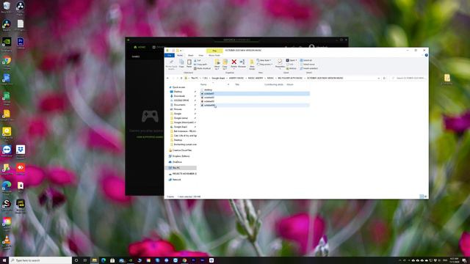Image resolution: width=470 pixels, height=264 pixels.
Task: Expand the New item dropdown
Action: pos(264,60)
